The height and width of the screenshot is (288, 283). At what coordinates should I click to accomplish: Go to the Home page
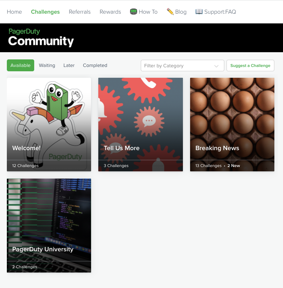[x=14, y=12]
